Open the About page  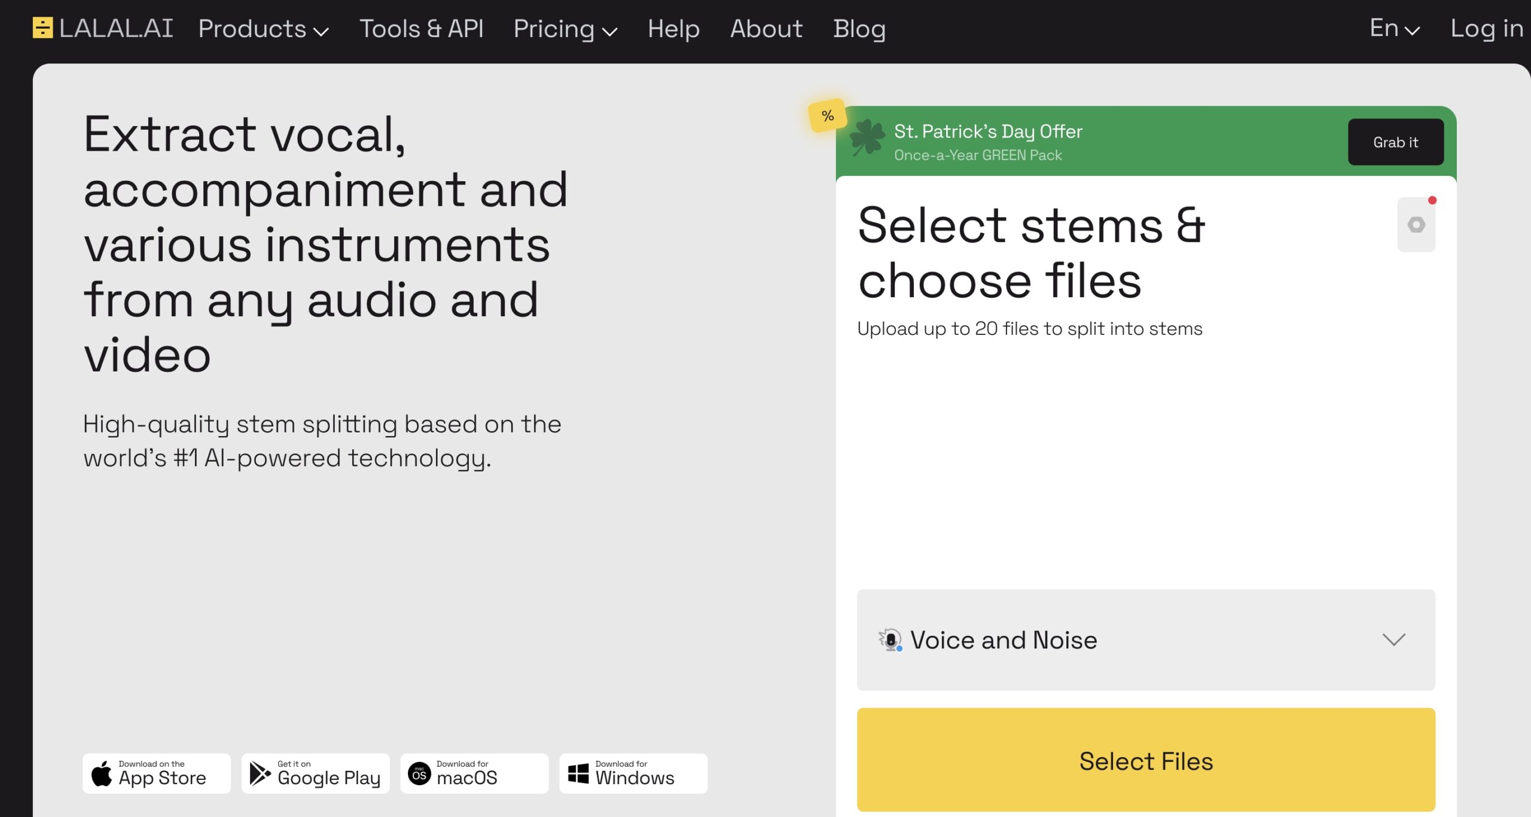pos(766,29)
